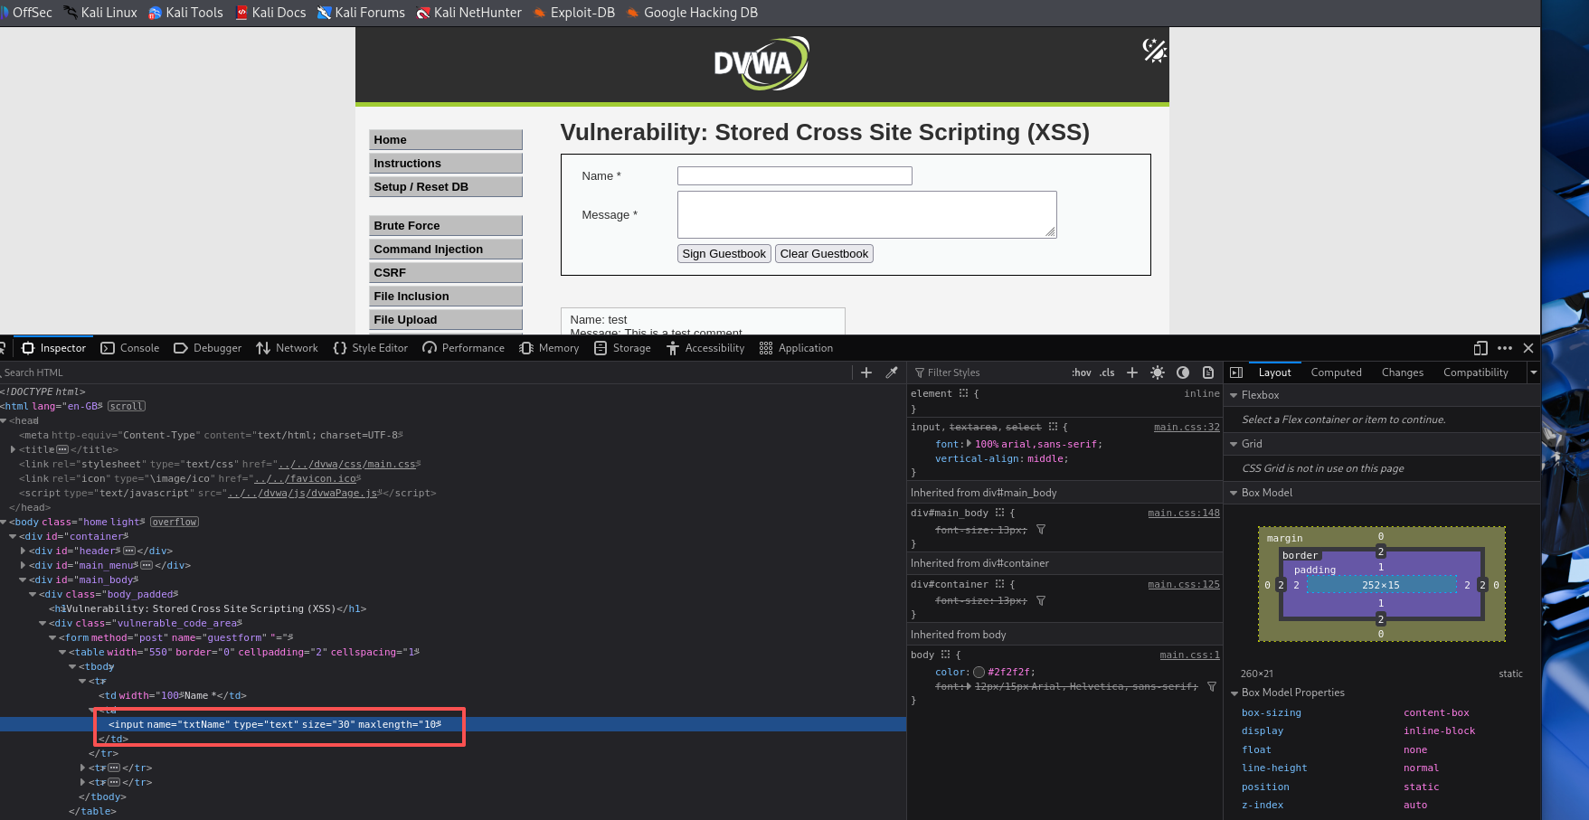Toggle the :hov pseudo-class panel
Viewport: 1589px width, 820px height.
(1082, 372)
